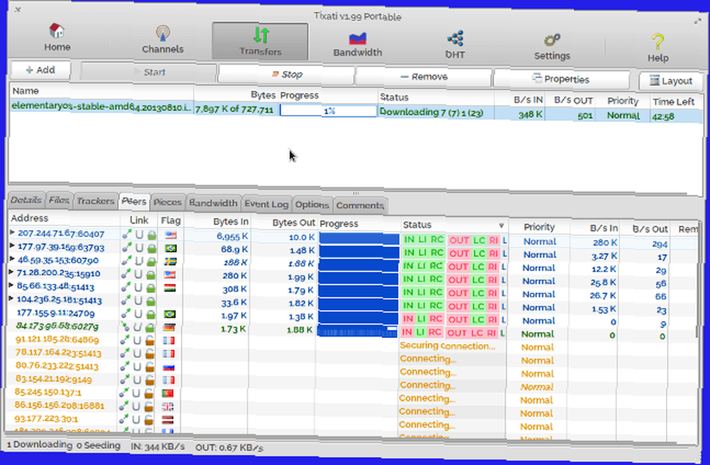Click the Start button
710x465 pixels.
coord(149,72)
